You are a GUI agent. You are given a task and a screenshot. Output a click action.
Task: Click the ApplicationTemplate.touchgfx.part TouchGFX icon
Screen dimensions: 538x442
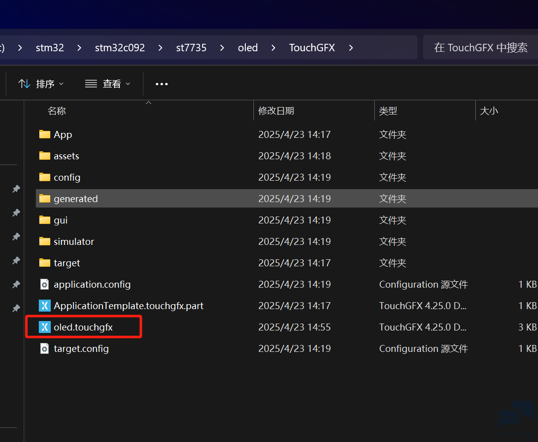(x=45, y=306)
